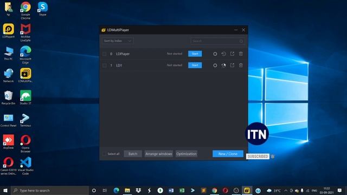Screen dimensions: 347x195
Task: Tick the checkbox for LDPlayer row
Action: (104, 54)
